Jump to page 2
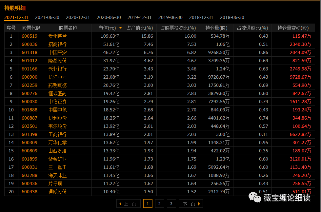The width and height of the screenshot is (321, 212). (x=159, y=203)
